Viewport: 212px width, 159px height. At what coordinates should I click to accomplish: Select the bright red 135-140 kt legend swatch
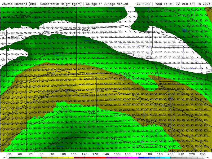(103, 158)
